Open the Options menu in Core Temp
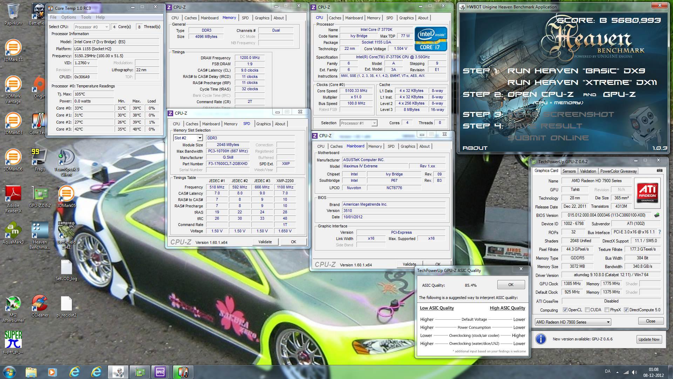Viewport: 673px width, 379px height. click(x=69, y=17)
